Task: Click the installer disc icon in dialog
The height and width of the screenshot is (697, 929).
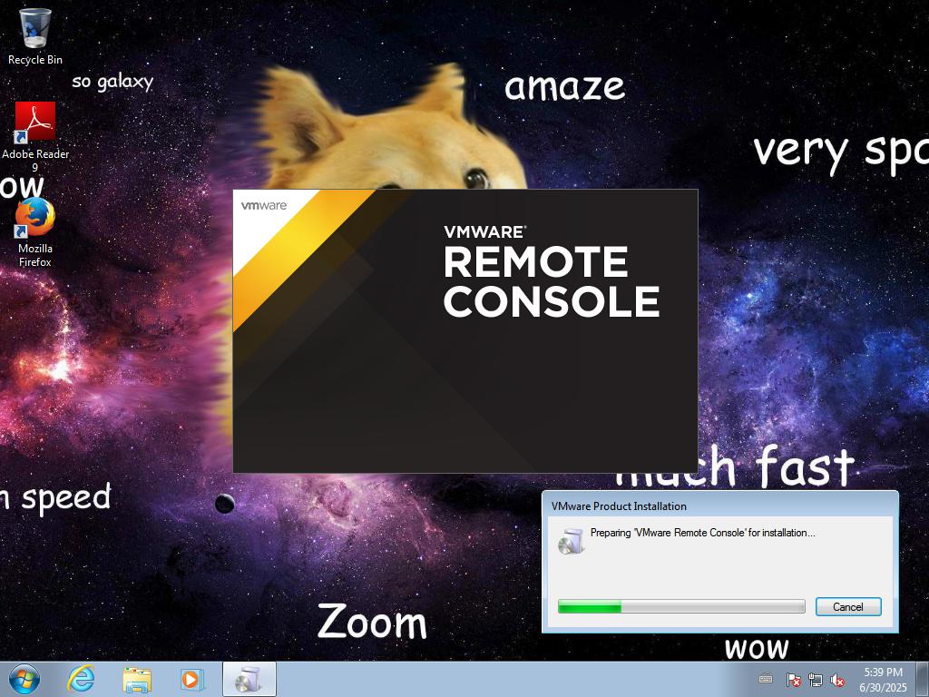Action: tap(571, 541)
